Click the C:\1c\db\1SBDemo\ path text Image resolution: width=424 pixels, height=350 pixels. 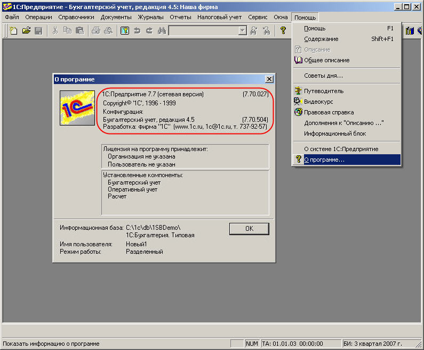[x=153, y=228]
